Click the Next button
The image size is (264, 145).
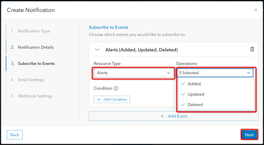(249, 135)
